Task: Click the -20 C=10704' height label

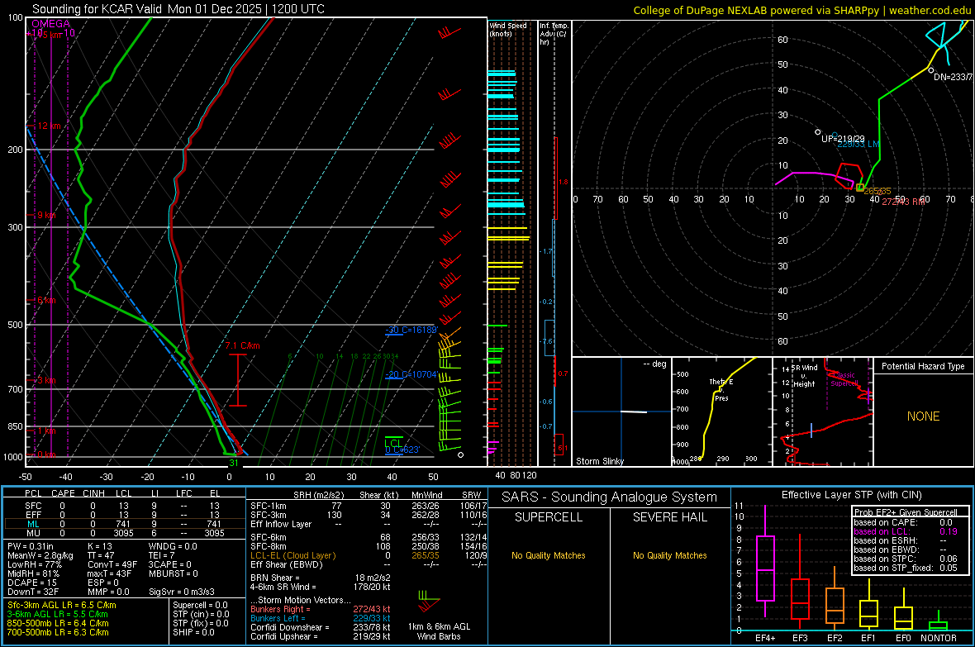Action: pyautogui.click(x=411, y=374)
